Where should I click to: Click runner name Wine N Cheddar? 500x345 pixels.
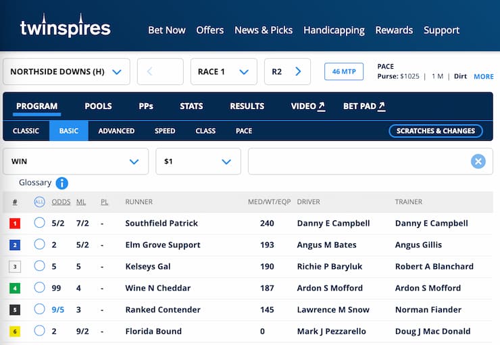pyautogui.click(x=158, y=288)
